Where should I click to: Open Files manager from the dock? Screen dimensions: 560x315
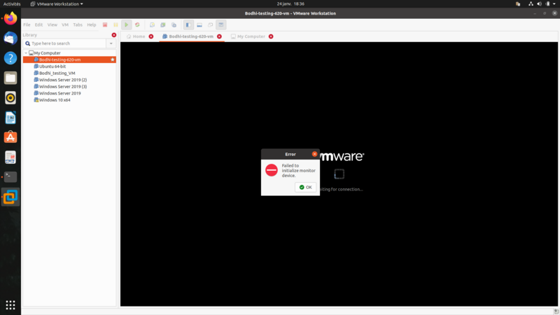[10, 78]
